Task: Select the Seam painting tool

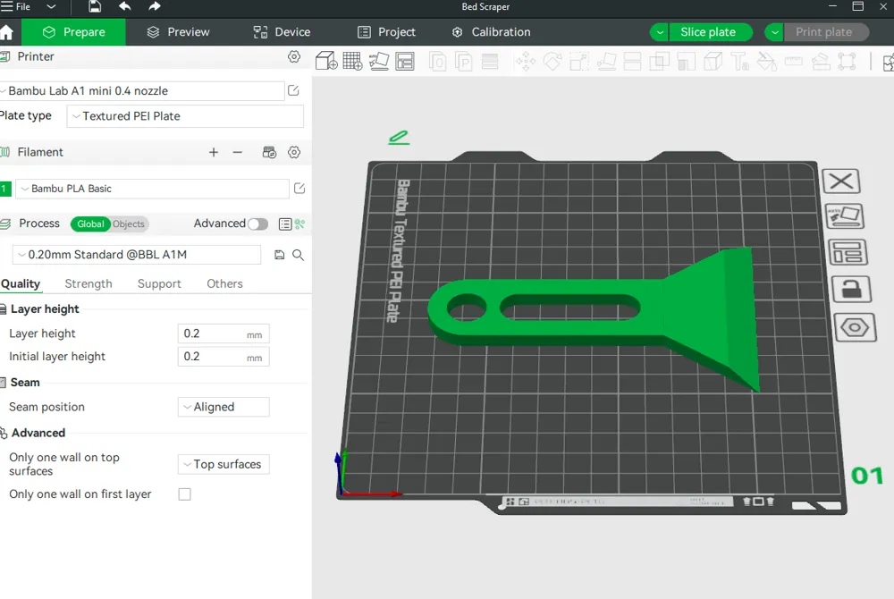Action: pos(713,61)
